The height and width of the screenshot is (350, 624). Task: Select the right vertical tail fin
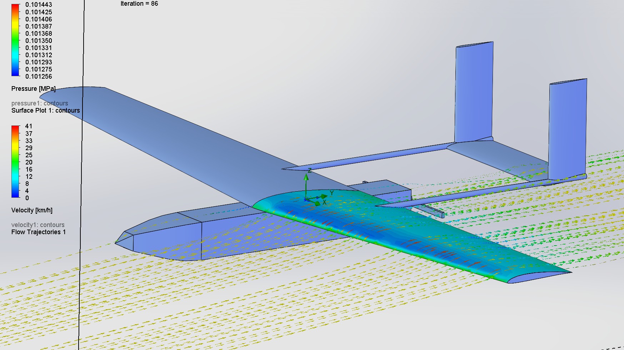pos(568,129)
